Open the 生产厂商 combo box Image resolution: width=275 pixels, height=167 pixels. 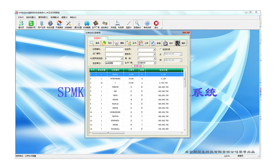[154, 63]
